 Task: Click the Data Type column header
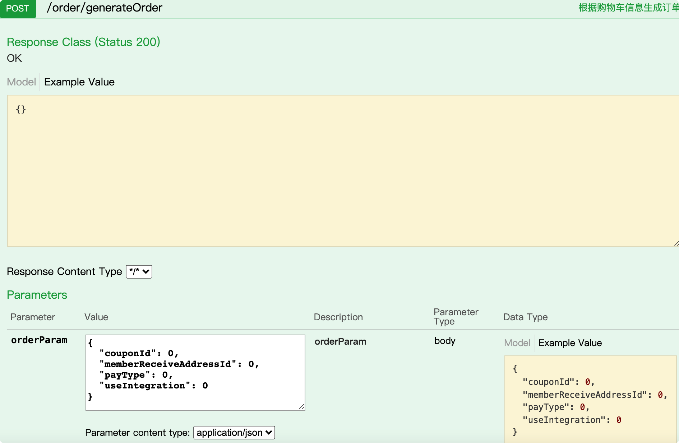525,317
